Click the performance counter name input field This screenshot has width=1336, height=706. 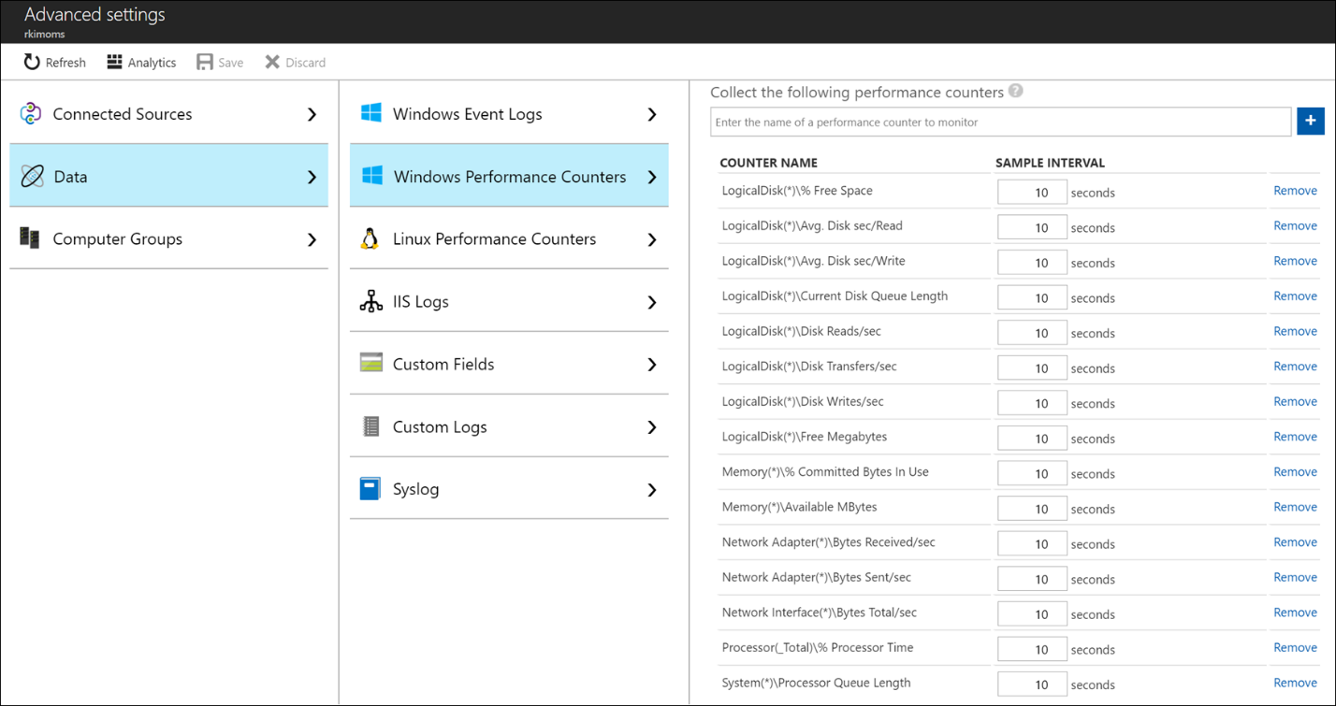click(1001, 121)
